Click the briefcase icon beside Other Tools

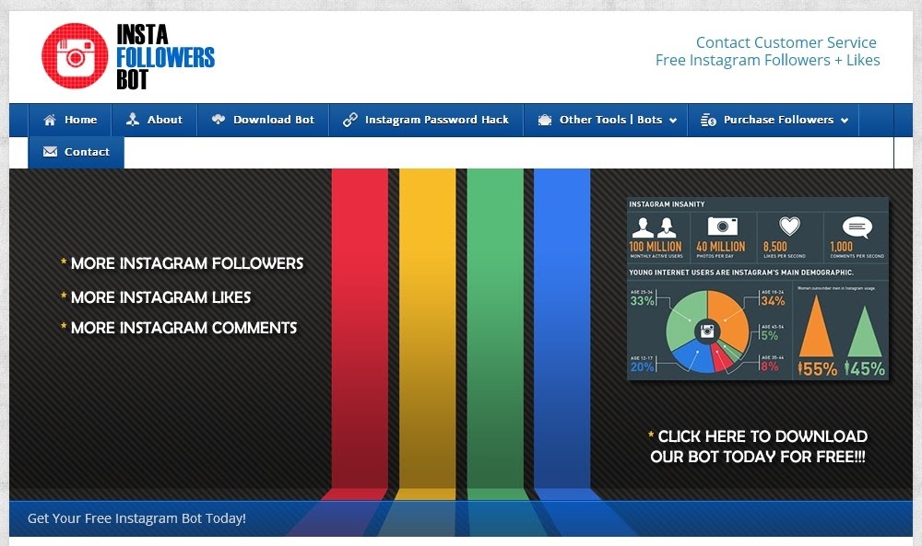545,120
